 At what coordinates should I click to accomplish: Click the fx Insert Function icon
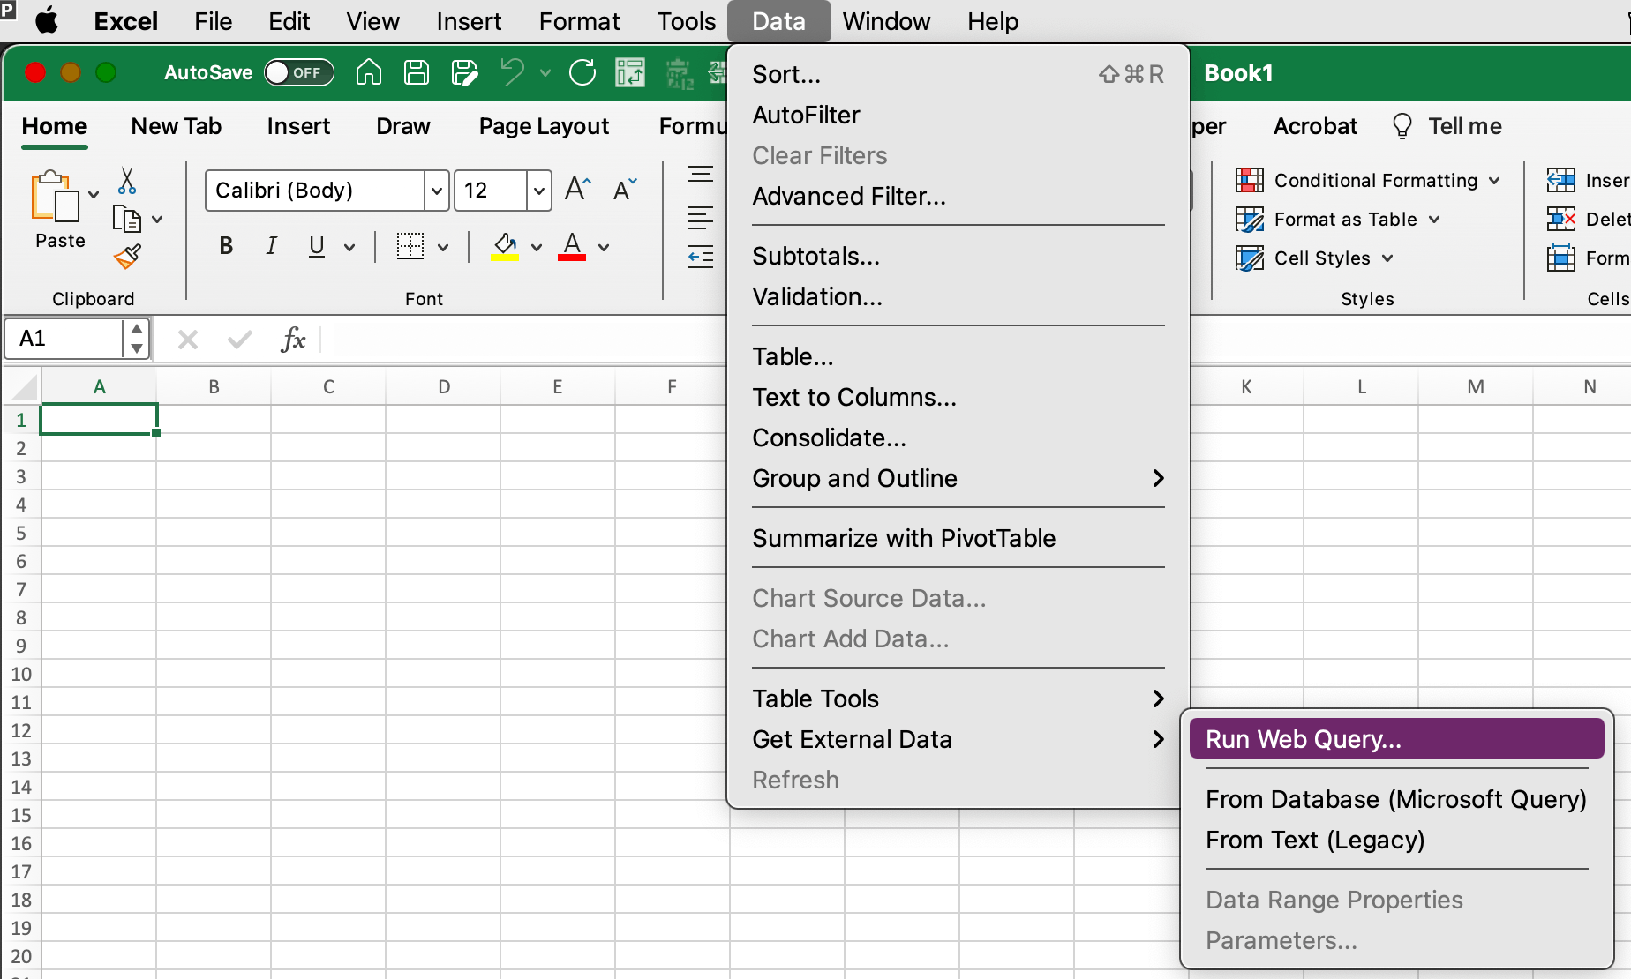293,339
